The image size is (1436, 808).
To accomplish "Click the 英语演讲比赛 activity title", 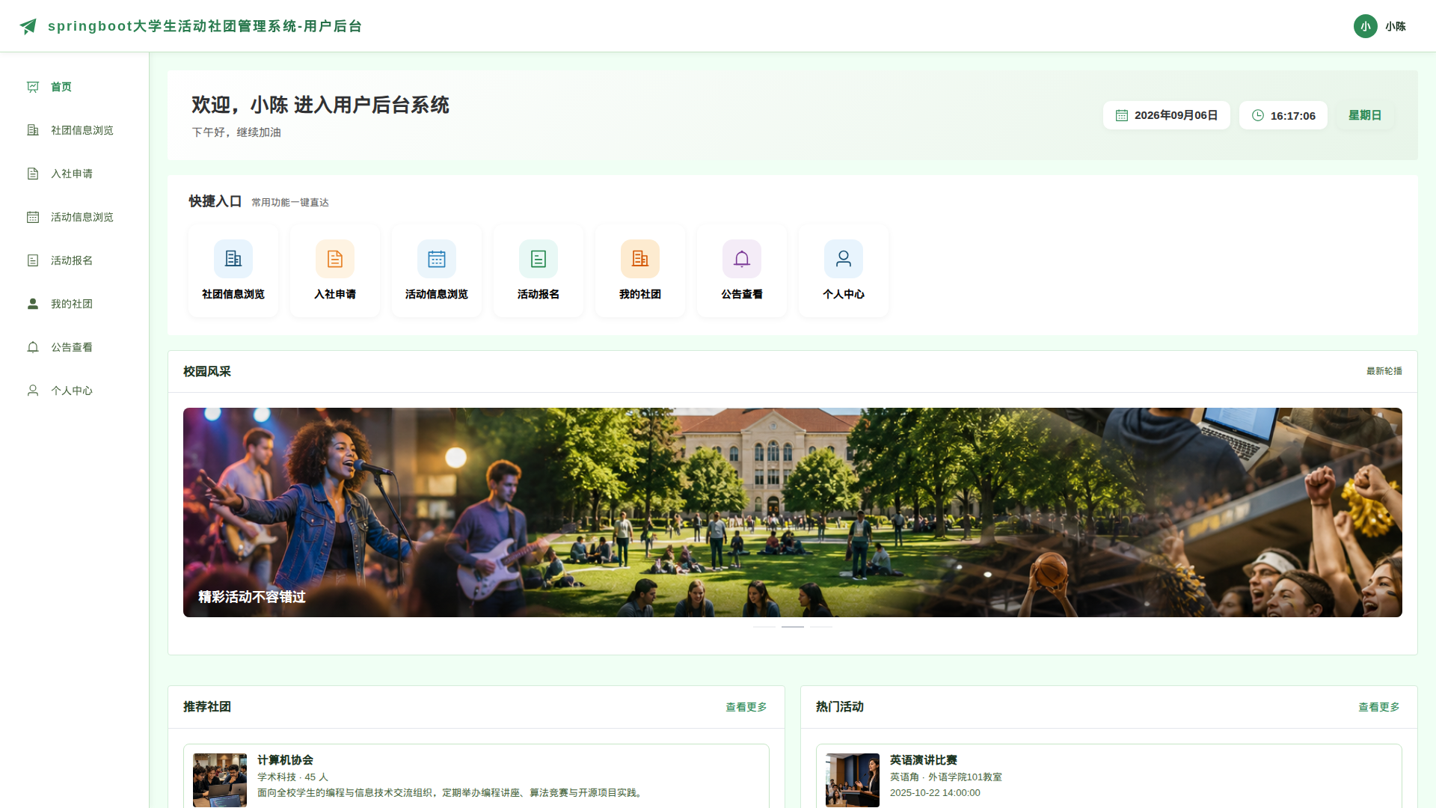I will tap(924, 760).
